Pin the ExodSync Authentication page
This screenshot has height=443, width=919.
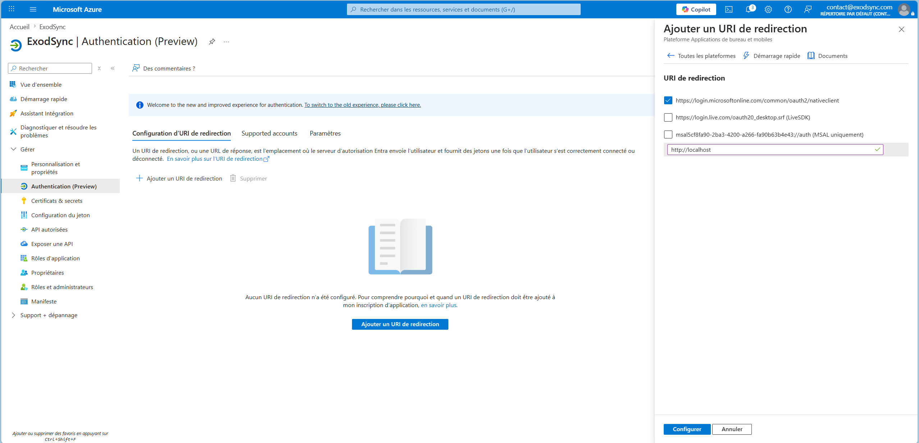pyautogui.click(x=212, y=42)
